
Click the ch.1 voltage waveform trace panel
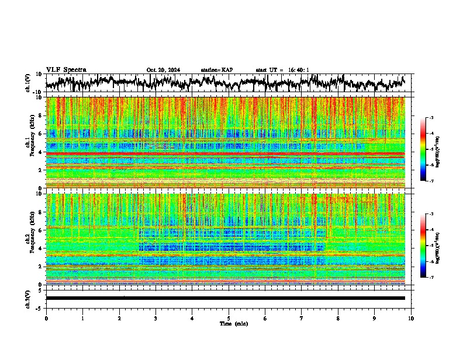[x=228, y=83]
